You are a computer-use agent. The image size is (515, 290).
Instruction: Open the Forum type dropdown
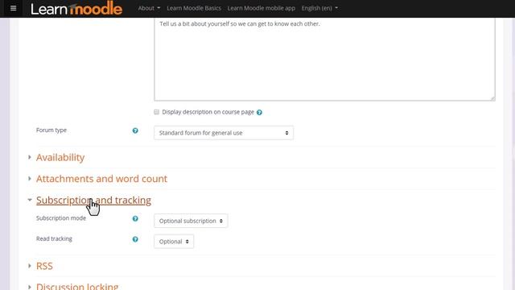[x=224, y=133]
